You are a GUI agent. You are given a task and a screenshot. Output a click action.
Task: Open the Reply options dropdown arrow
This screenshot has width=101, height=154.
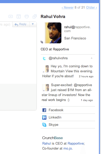click(33, 24)
